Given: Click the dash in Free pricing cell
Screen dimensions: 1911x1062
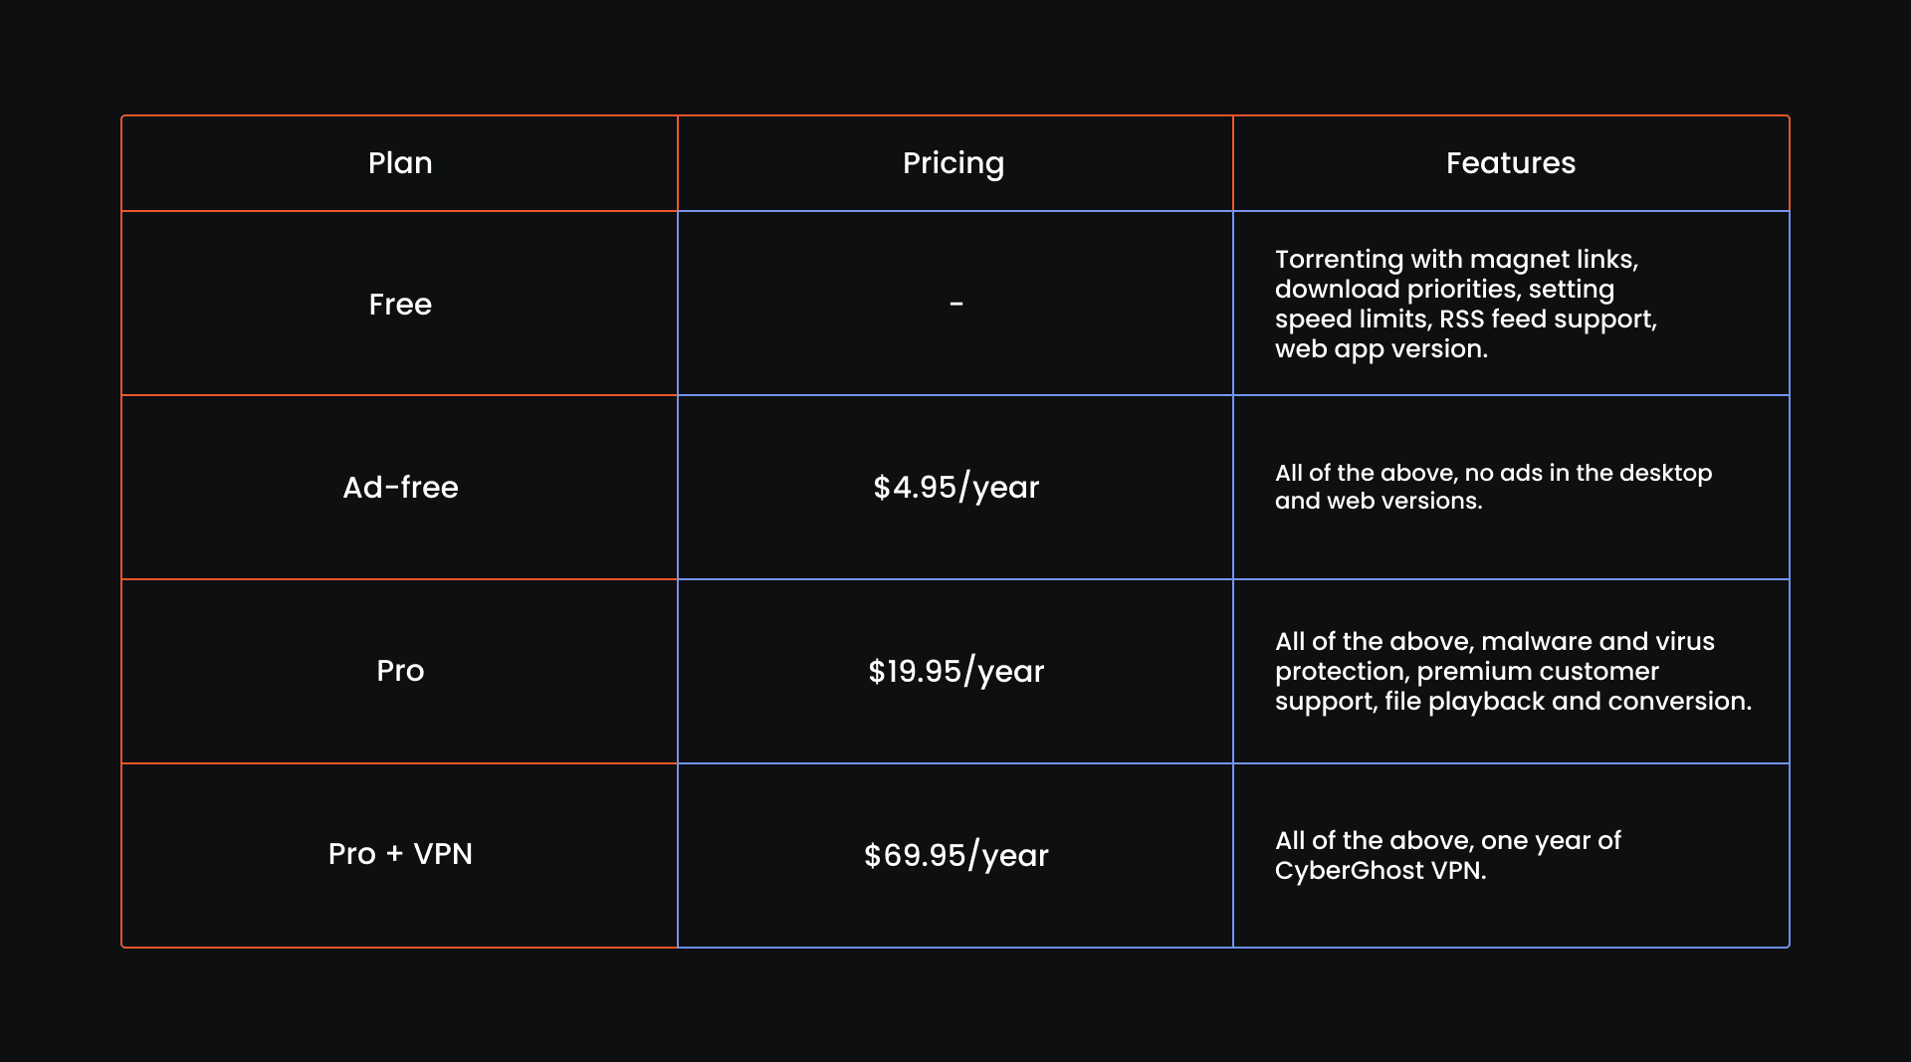Looking at the screenshot, I should 956,304.
